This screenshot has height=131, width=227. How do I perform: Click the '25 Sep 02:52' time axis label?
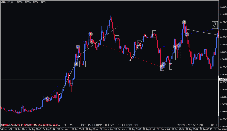click(x=206, y=129)
